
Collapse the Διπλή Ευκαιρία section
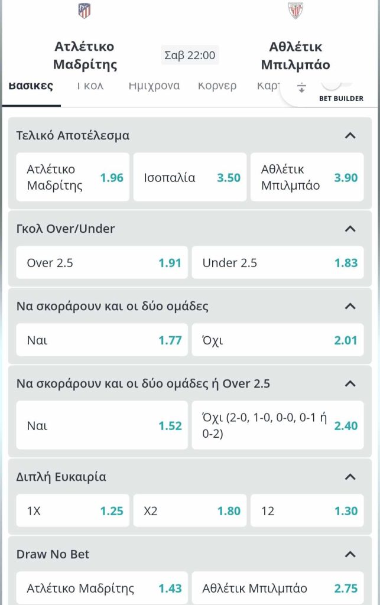pyautogui.click(x=350, y=477)
